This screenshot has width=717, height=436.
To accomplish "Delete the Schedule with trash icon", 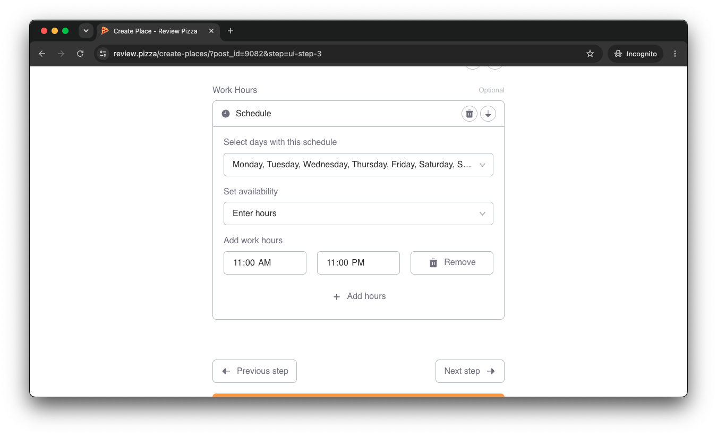I will [470, 114].
